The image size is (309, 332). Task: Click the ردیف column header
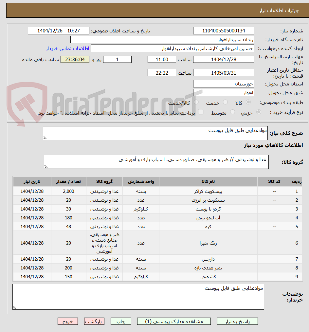pos(297,182)
